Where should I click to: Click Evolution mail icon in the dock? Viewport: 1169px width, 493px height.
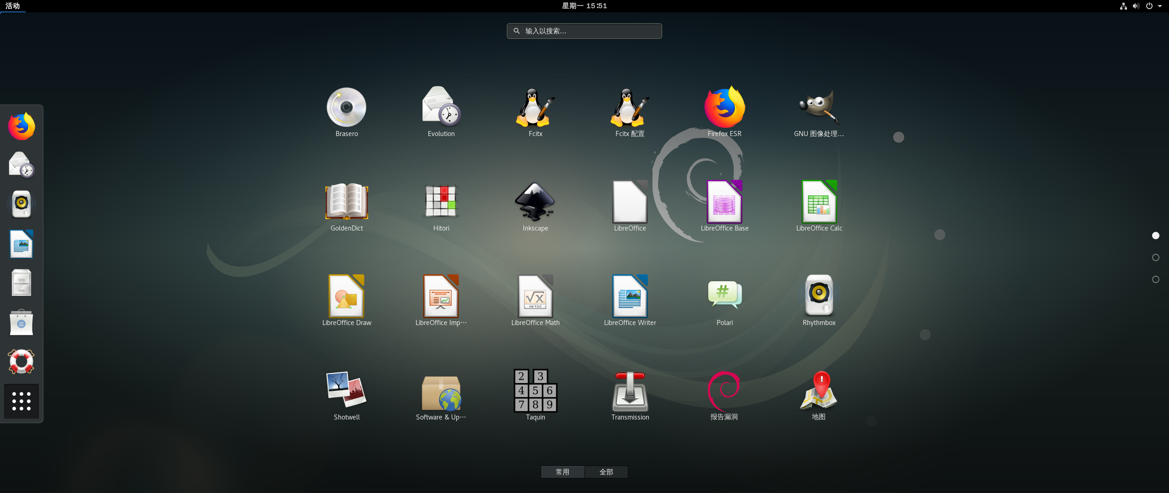pyautogui.click(x=21, y=165)
